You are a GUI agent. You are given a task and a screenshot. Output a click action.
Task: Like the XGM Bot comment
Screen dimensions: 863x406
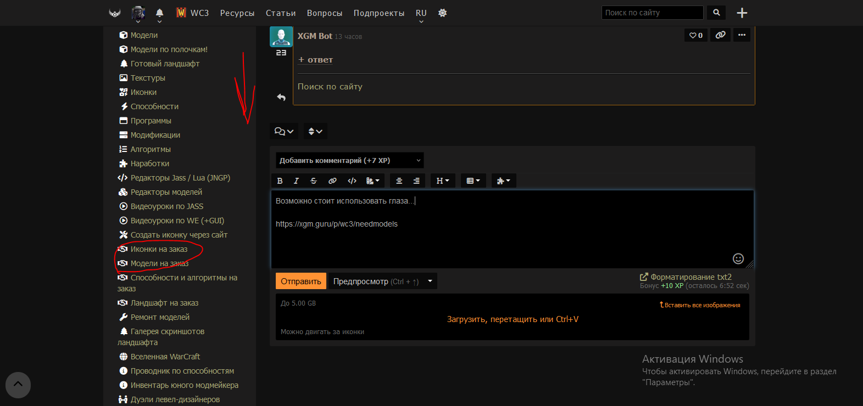click(696, 35)
